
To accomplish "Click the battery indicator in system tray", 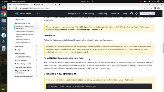I will point(160,1).
